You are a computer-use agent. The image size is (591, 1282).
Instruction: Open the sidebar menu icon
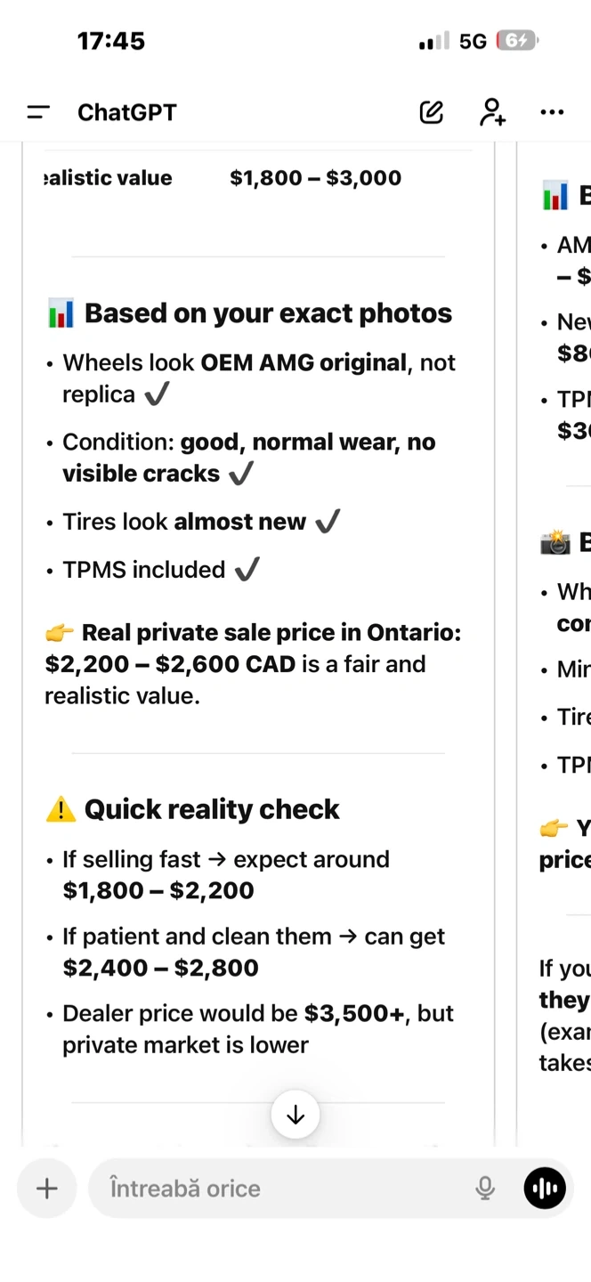38,112
